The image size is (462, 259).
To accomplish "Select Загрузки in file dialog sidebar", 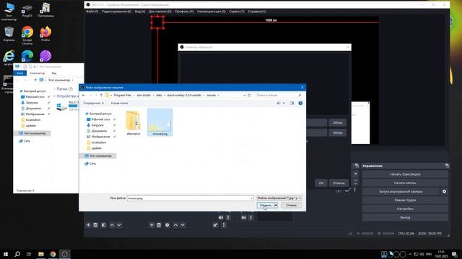I will pyautogui.click(x=97, y=125).
